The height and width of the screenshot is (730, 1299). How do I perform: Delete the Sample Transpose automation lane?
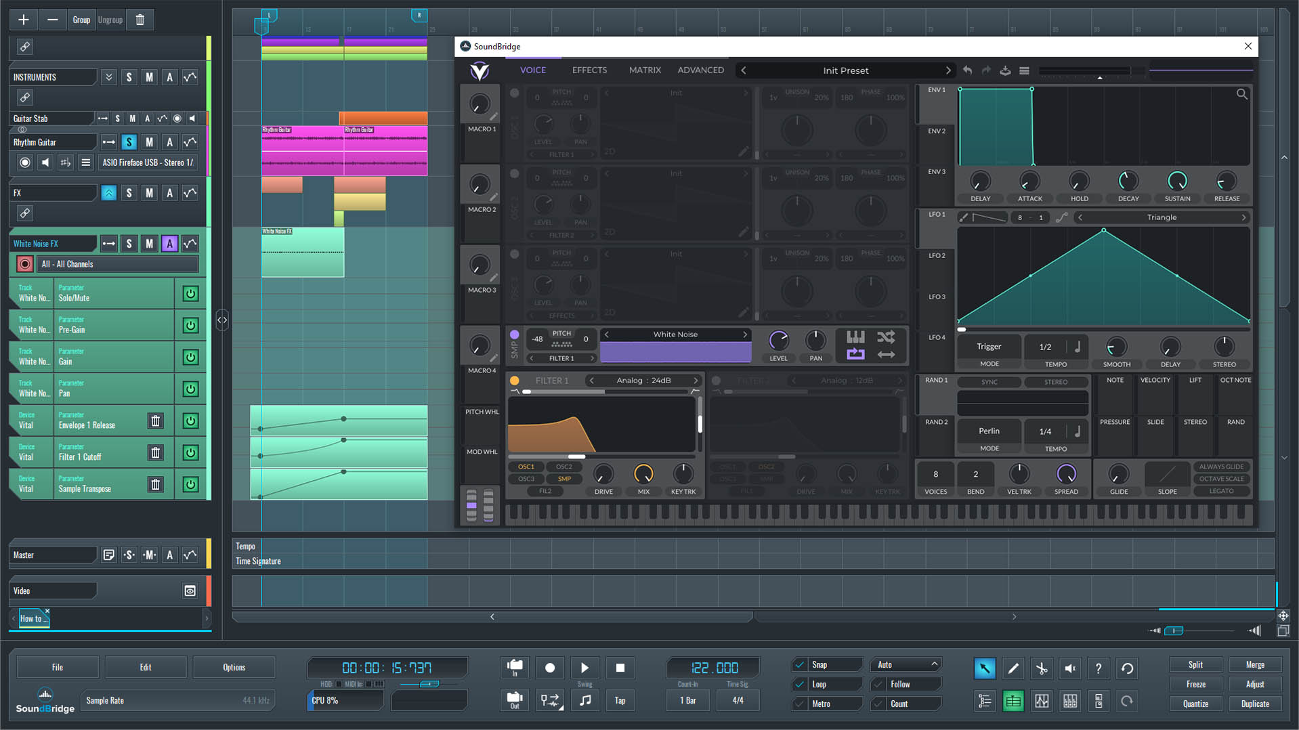tap(156, 485)
